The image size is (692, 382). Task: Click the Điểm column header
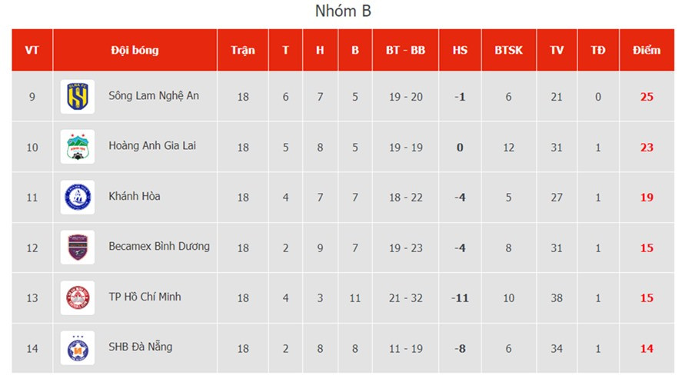647,50
